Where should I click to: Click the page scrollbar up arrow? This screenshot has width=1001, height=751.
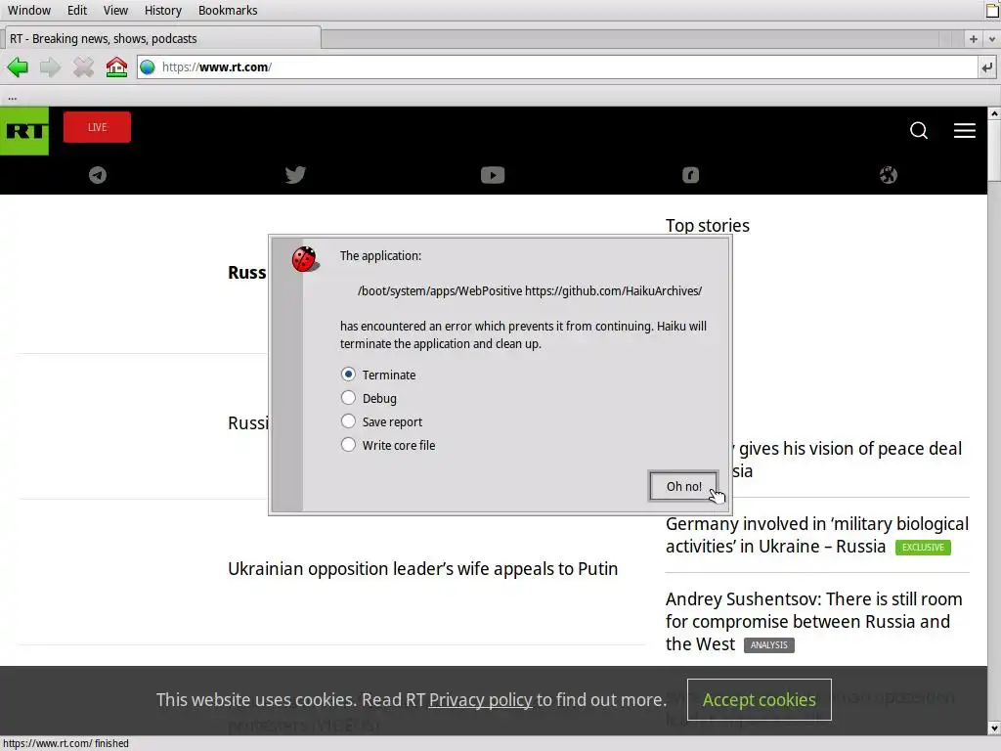click(x=994, y=113)
